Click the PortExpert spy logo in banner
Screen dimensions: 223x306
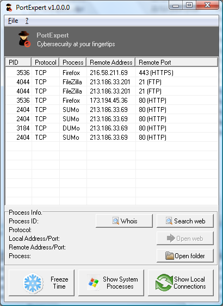pyautogui.click(x=24, y=39)
